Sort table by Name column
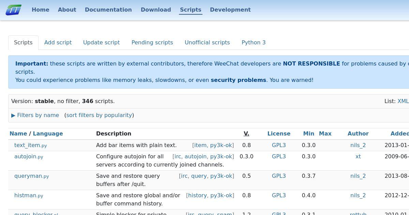Screen dimensions: 409x215 18,134
